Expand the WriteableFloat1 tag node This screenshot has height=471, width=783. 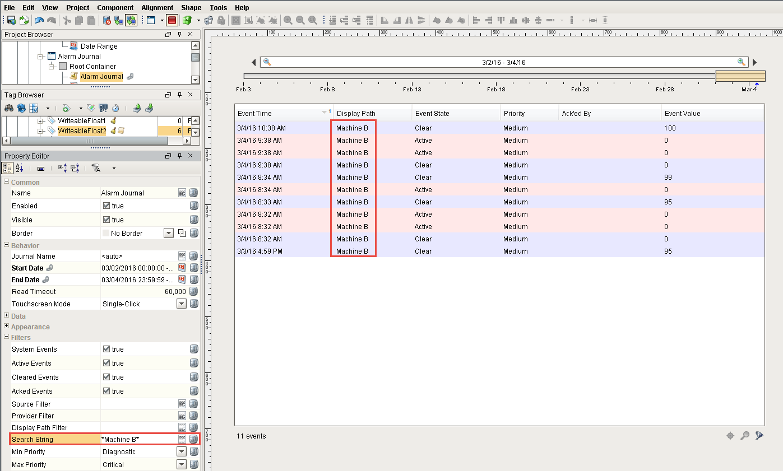pyautogui.click(x=41, y=120)
